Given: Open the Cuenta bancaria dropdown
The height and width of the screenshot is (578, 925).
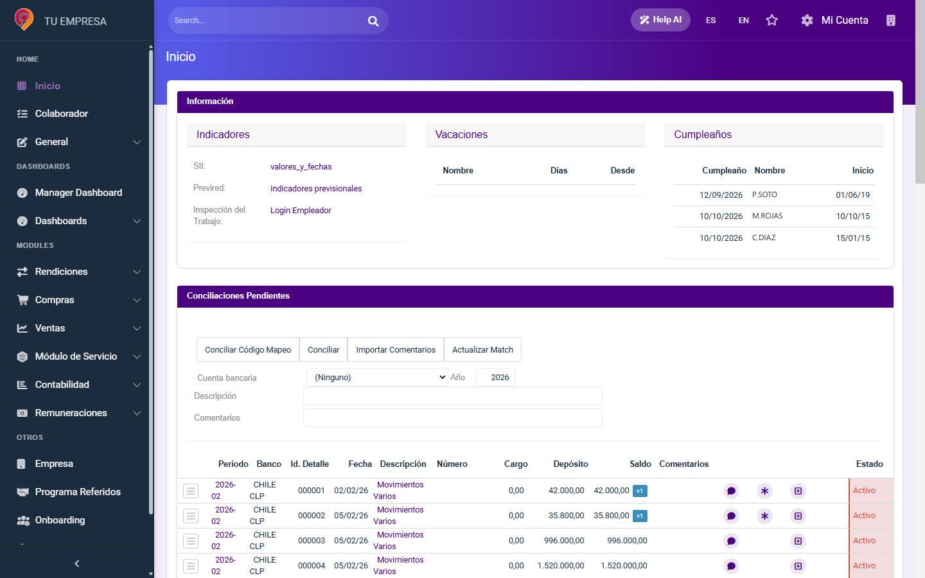Looking at the screenshot, I should [x=377, y=378].
